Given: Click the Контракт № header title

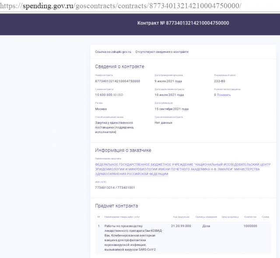Looking at the screenshot, I should (183, 23).
